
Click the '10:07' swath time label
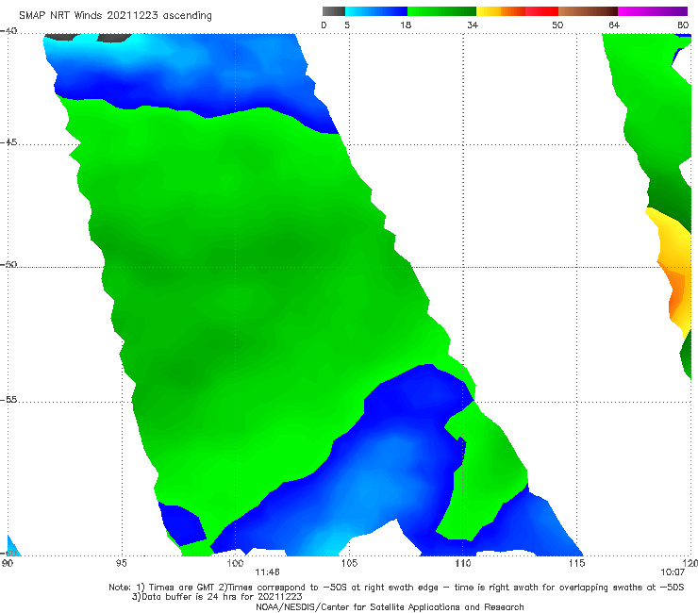click(673, 572)
